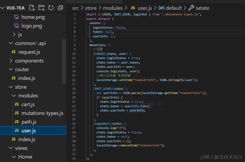Click the New File icon in explorer header
245x162 pixels.
coord(32,8)
